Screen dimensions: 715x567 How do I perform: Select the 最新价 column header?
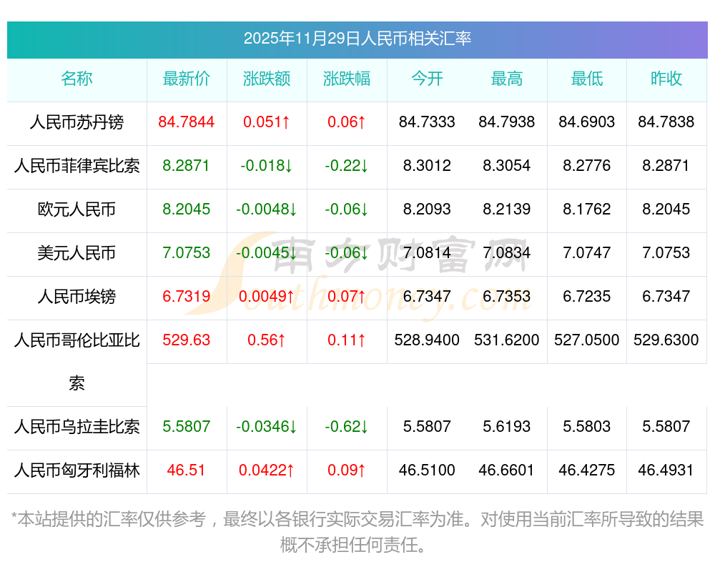(186, 79)
